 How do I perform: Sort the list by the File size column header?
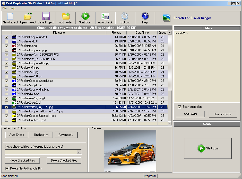(116, 33)
